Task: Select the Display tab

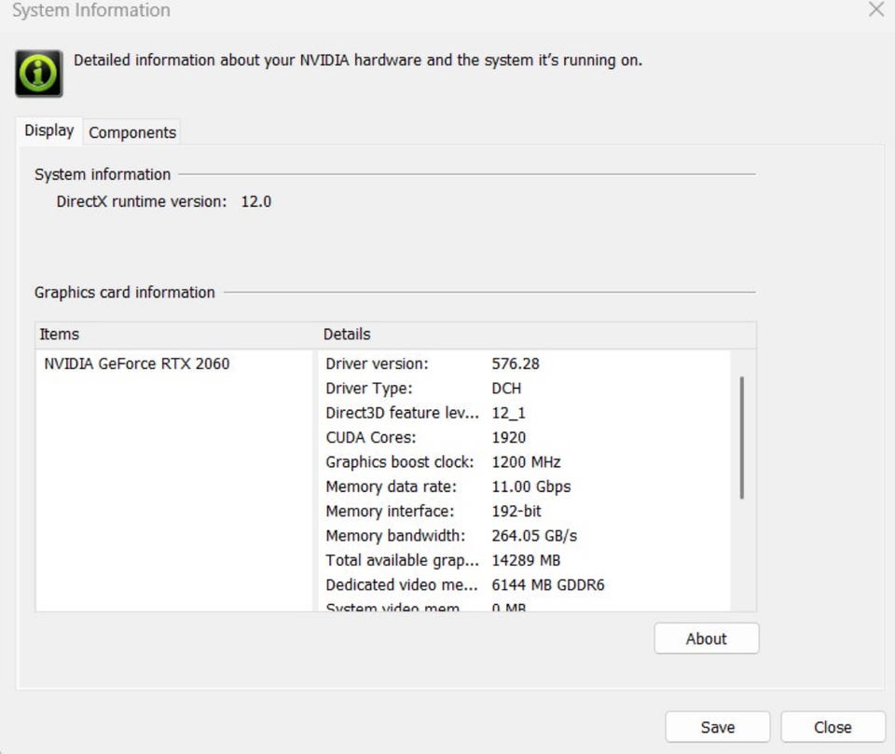Action: coord(49,130)
